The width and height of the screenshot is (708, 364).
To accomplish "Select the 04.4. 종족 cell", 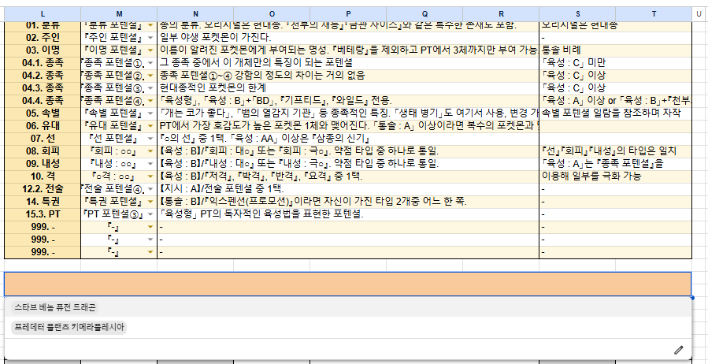I will 43,101.
